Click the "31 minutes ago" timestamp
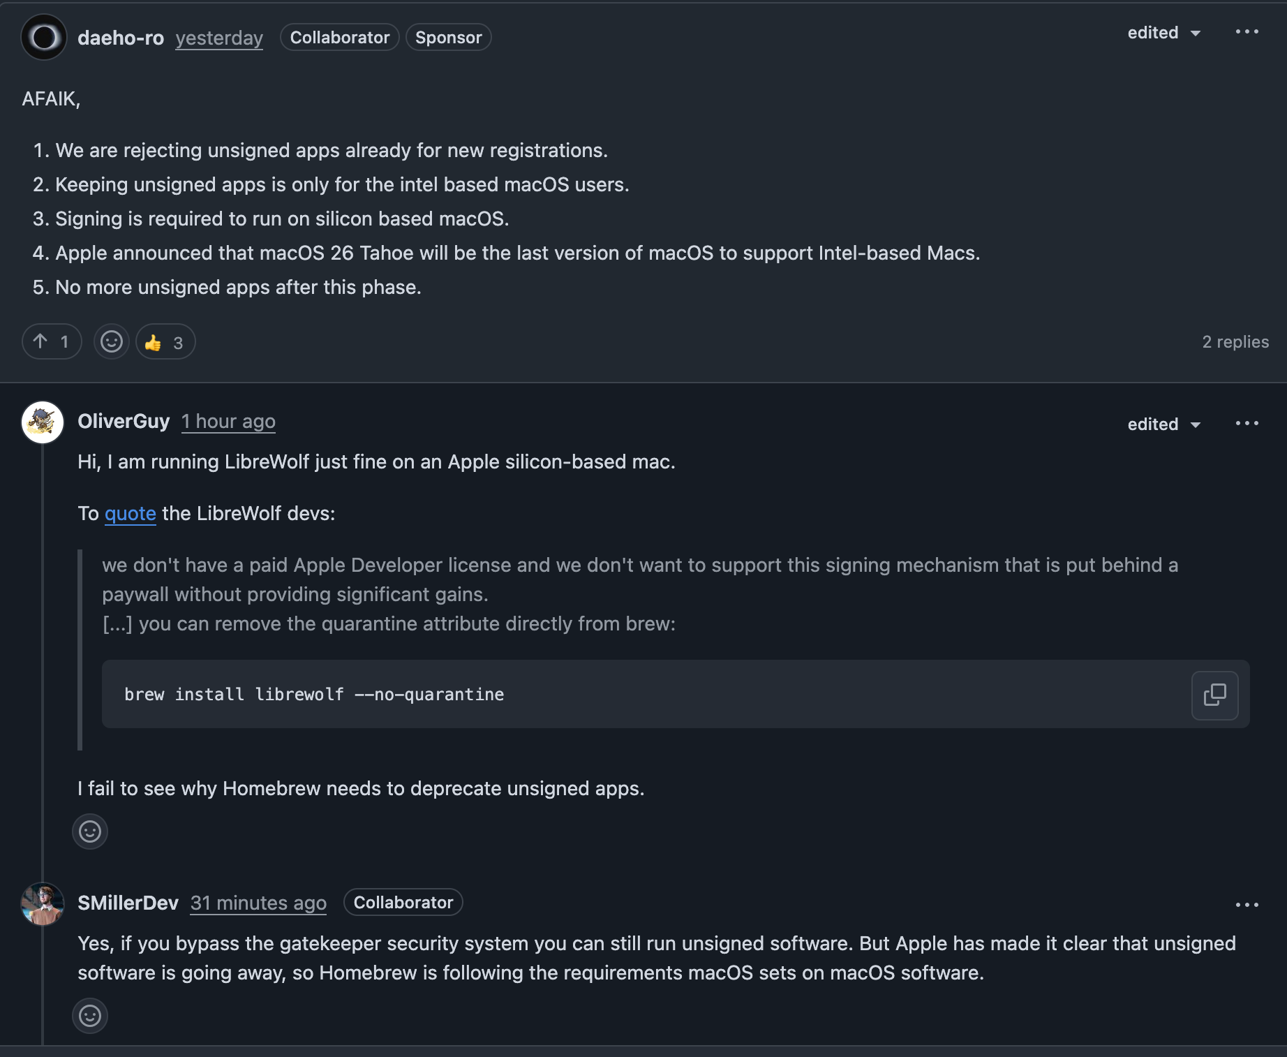The width and height of the screenshot is (1287, 1057). point(258,903)
